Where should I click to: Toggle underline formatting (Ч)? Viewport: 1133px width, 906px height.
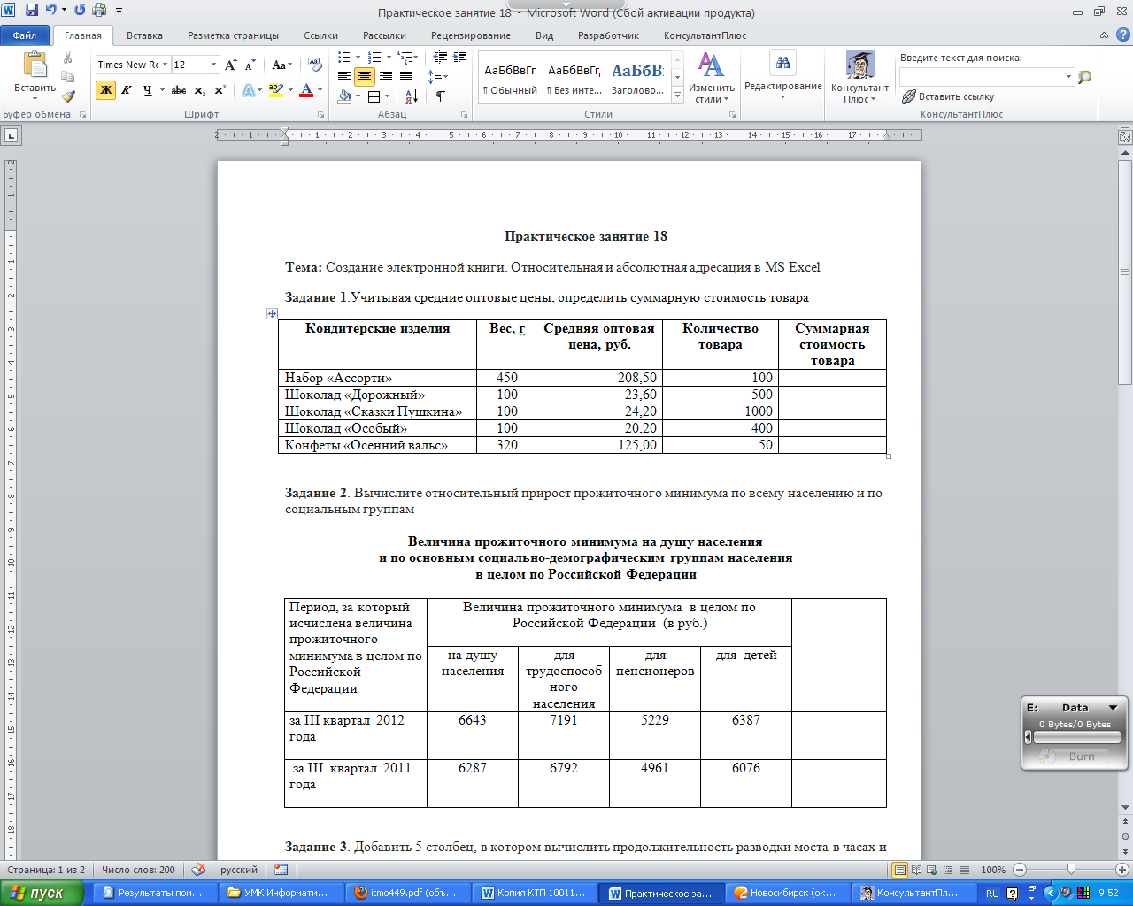[148, 90]
